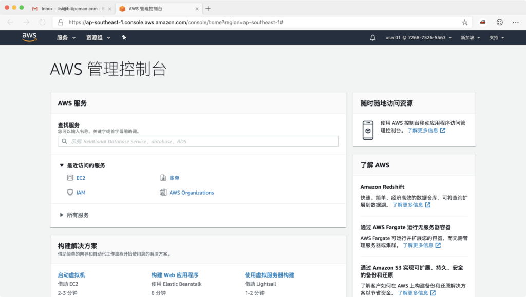Close the Gmail Inbox tab

(110, 9)
